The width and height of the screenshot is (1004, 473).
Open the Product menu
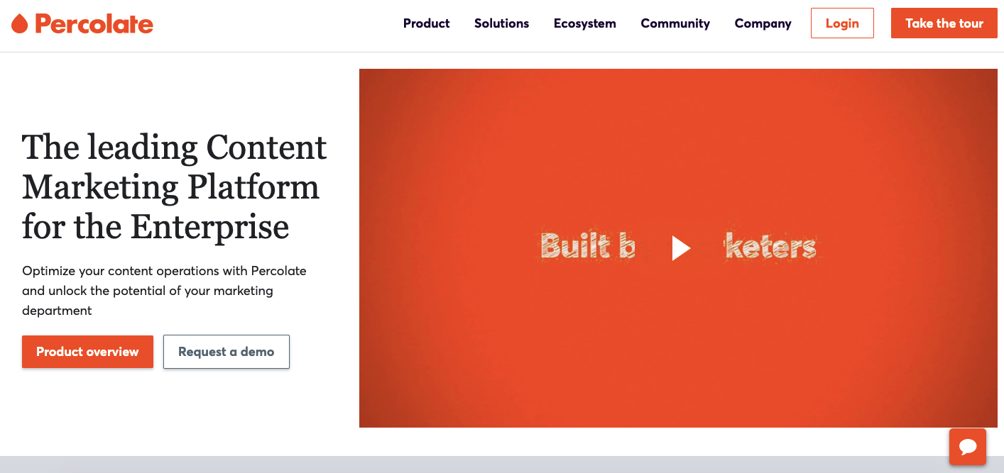point(427,23)
